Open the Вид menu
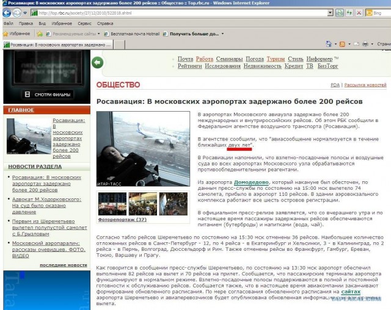 [42, 23]
